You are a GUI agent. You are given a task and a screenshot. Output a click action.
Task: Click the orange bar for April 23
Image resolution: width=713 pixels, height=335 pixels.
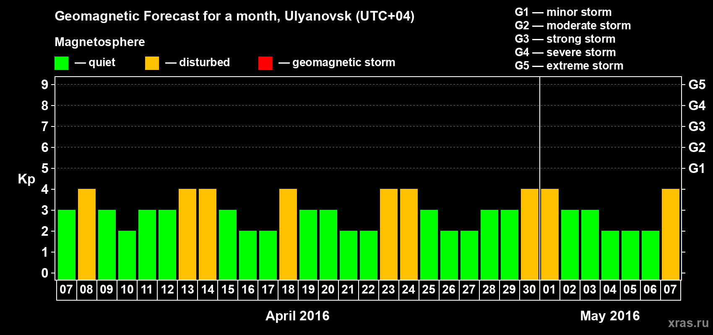pos(389,234)
